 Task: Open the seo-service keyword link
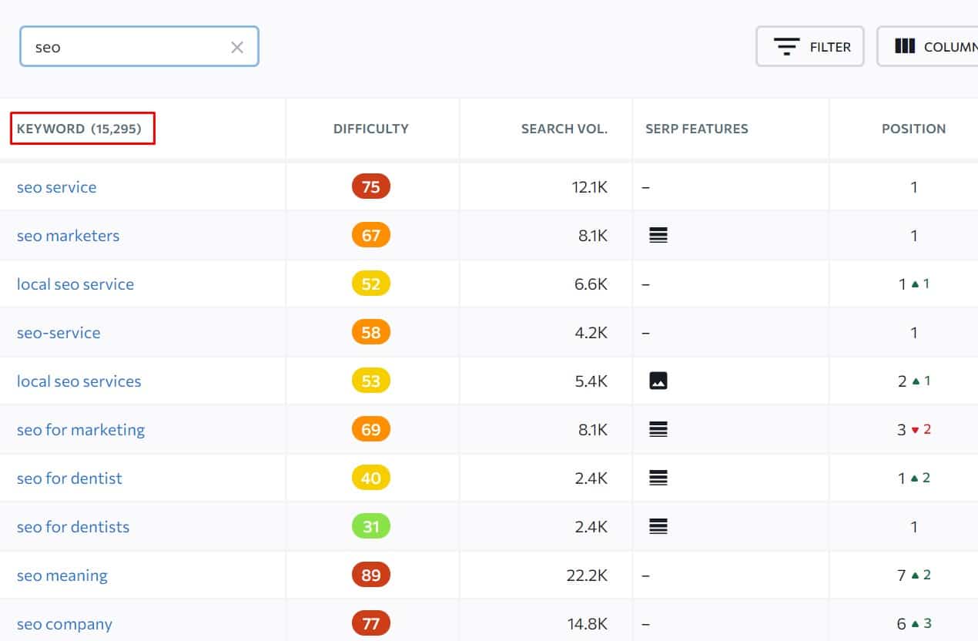click(59, 333)
